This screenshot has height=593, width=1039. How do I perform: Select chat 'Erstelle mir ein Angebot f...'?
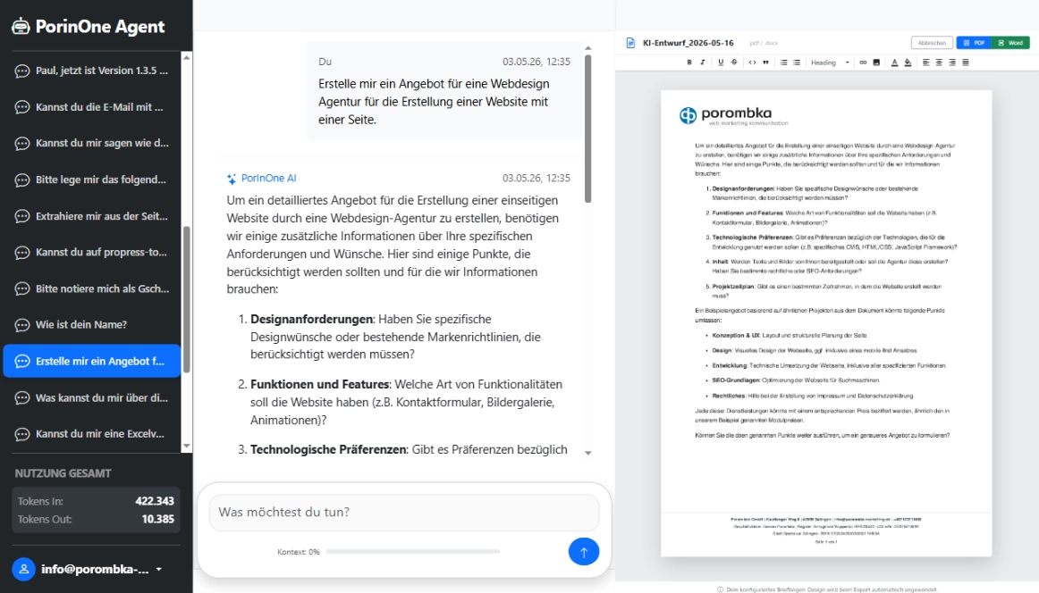point(92,361)
